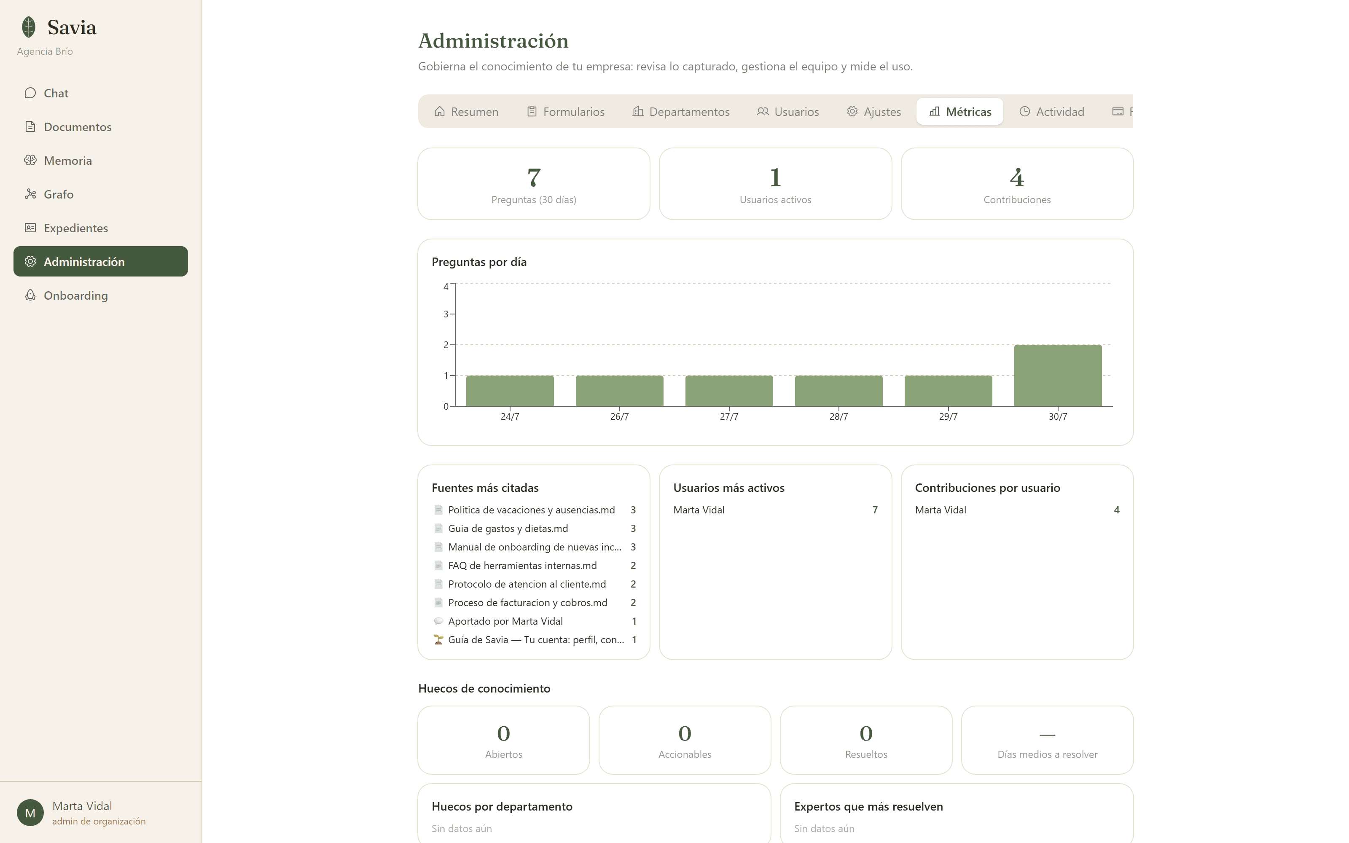This screenshot has width=1349, height=843.
Task: Open the Formularios tab
Action: pyautogui.click(x=565, y=112)
